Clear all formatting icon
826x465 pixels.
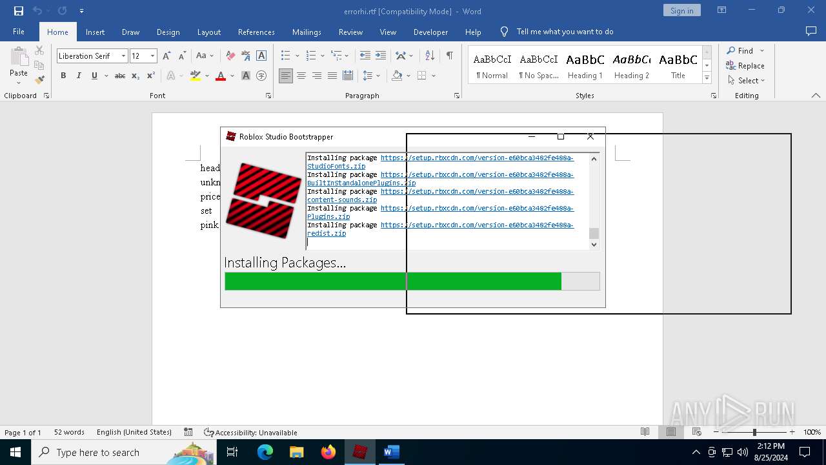coord(230,56)
